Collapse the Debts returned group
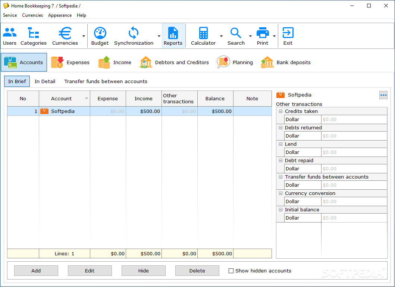The height and width of the screenshot is (287, 395). coord(280,127)
